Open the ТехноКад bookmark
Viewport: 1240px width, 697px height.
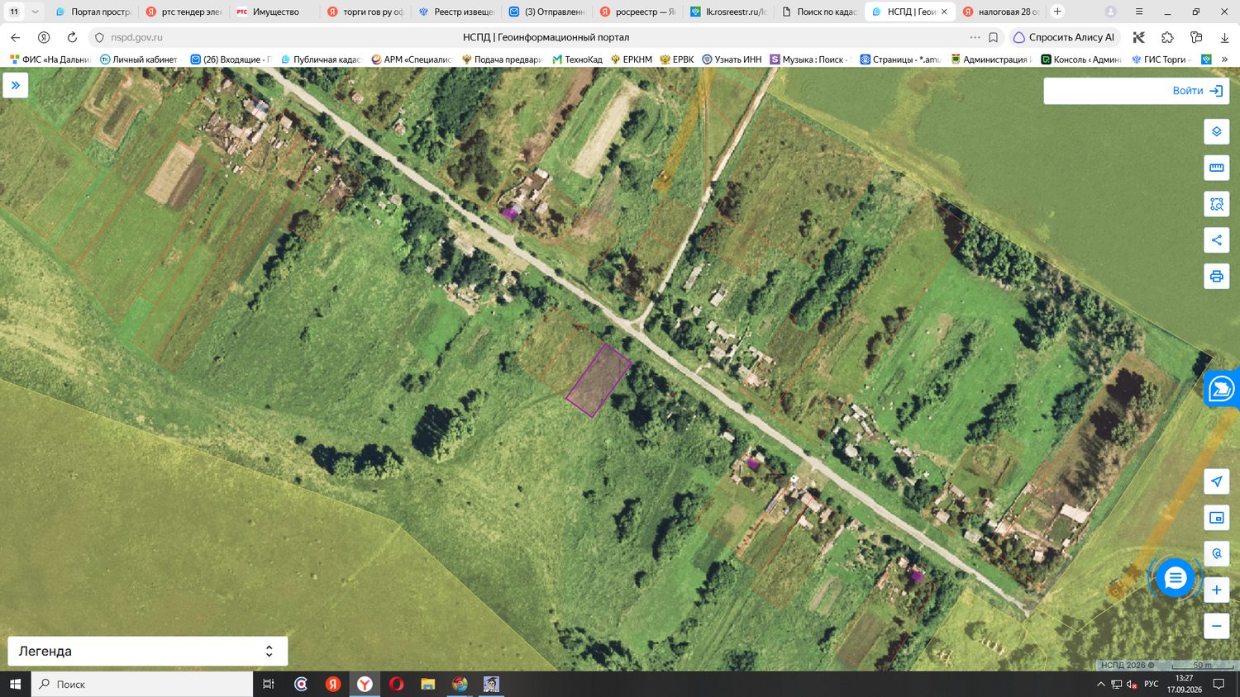pos(577,59)
